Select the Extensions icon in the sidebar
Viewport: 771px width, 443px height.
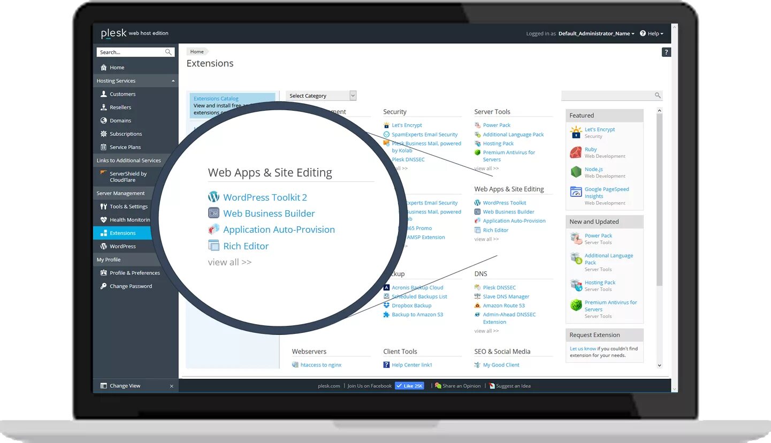(x=104, y=233)
